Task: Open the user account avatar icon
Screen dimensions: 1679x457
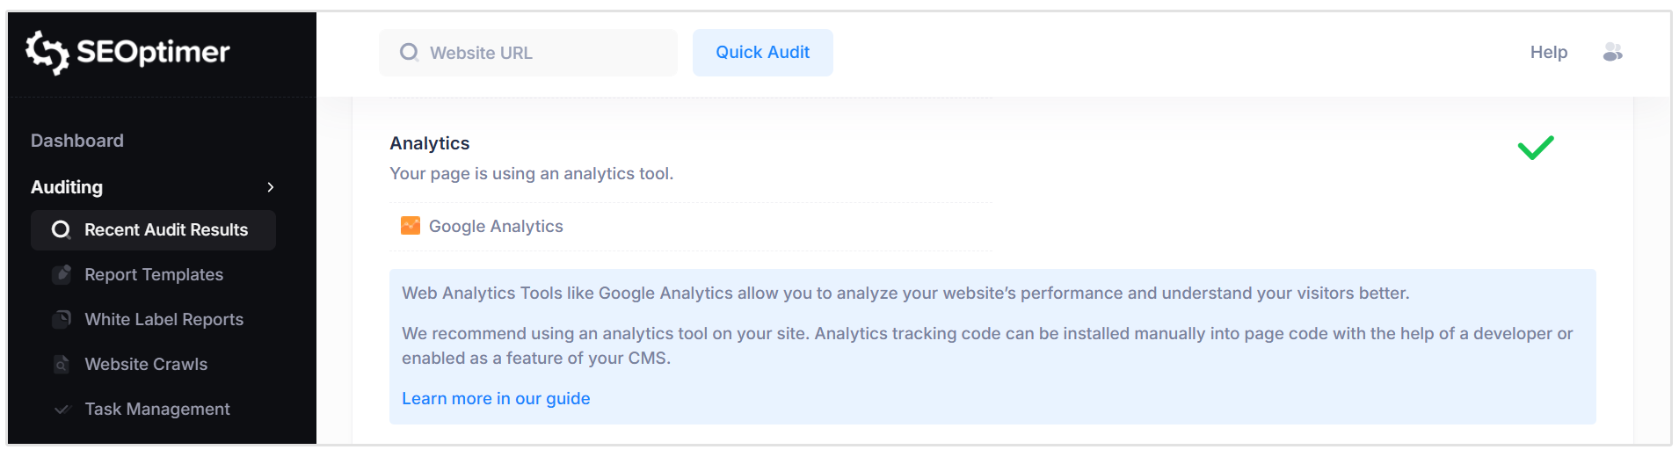Action: point(1612,53)
